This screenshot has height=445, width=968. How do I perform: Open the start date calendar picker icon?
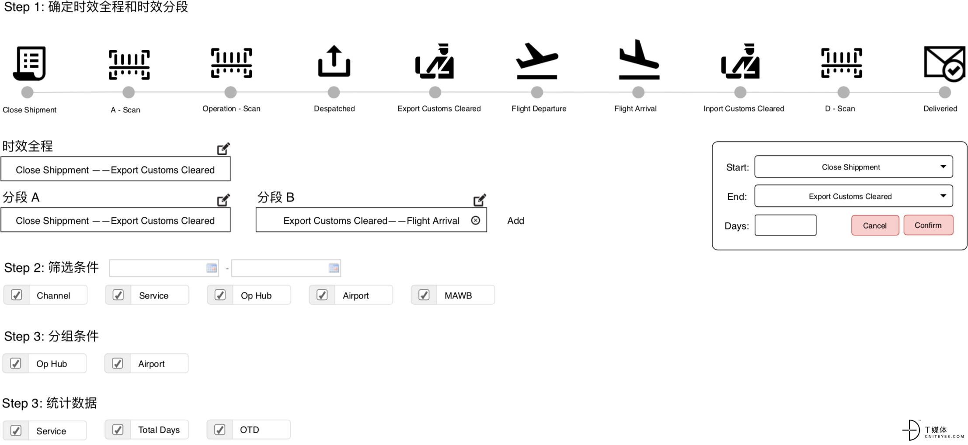click(x=212, y=268)
